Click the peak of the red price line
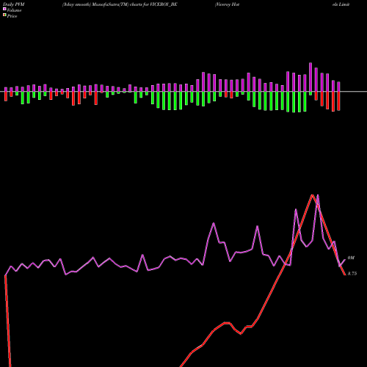 coord(312,195)
